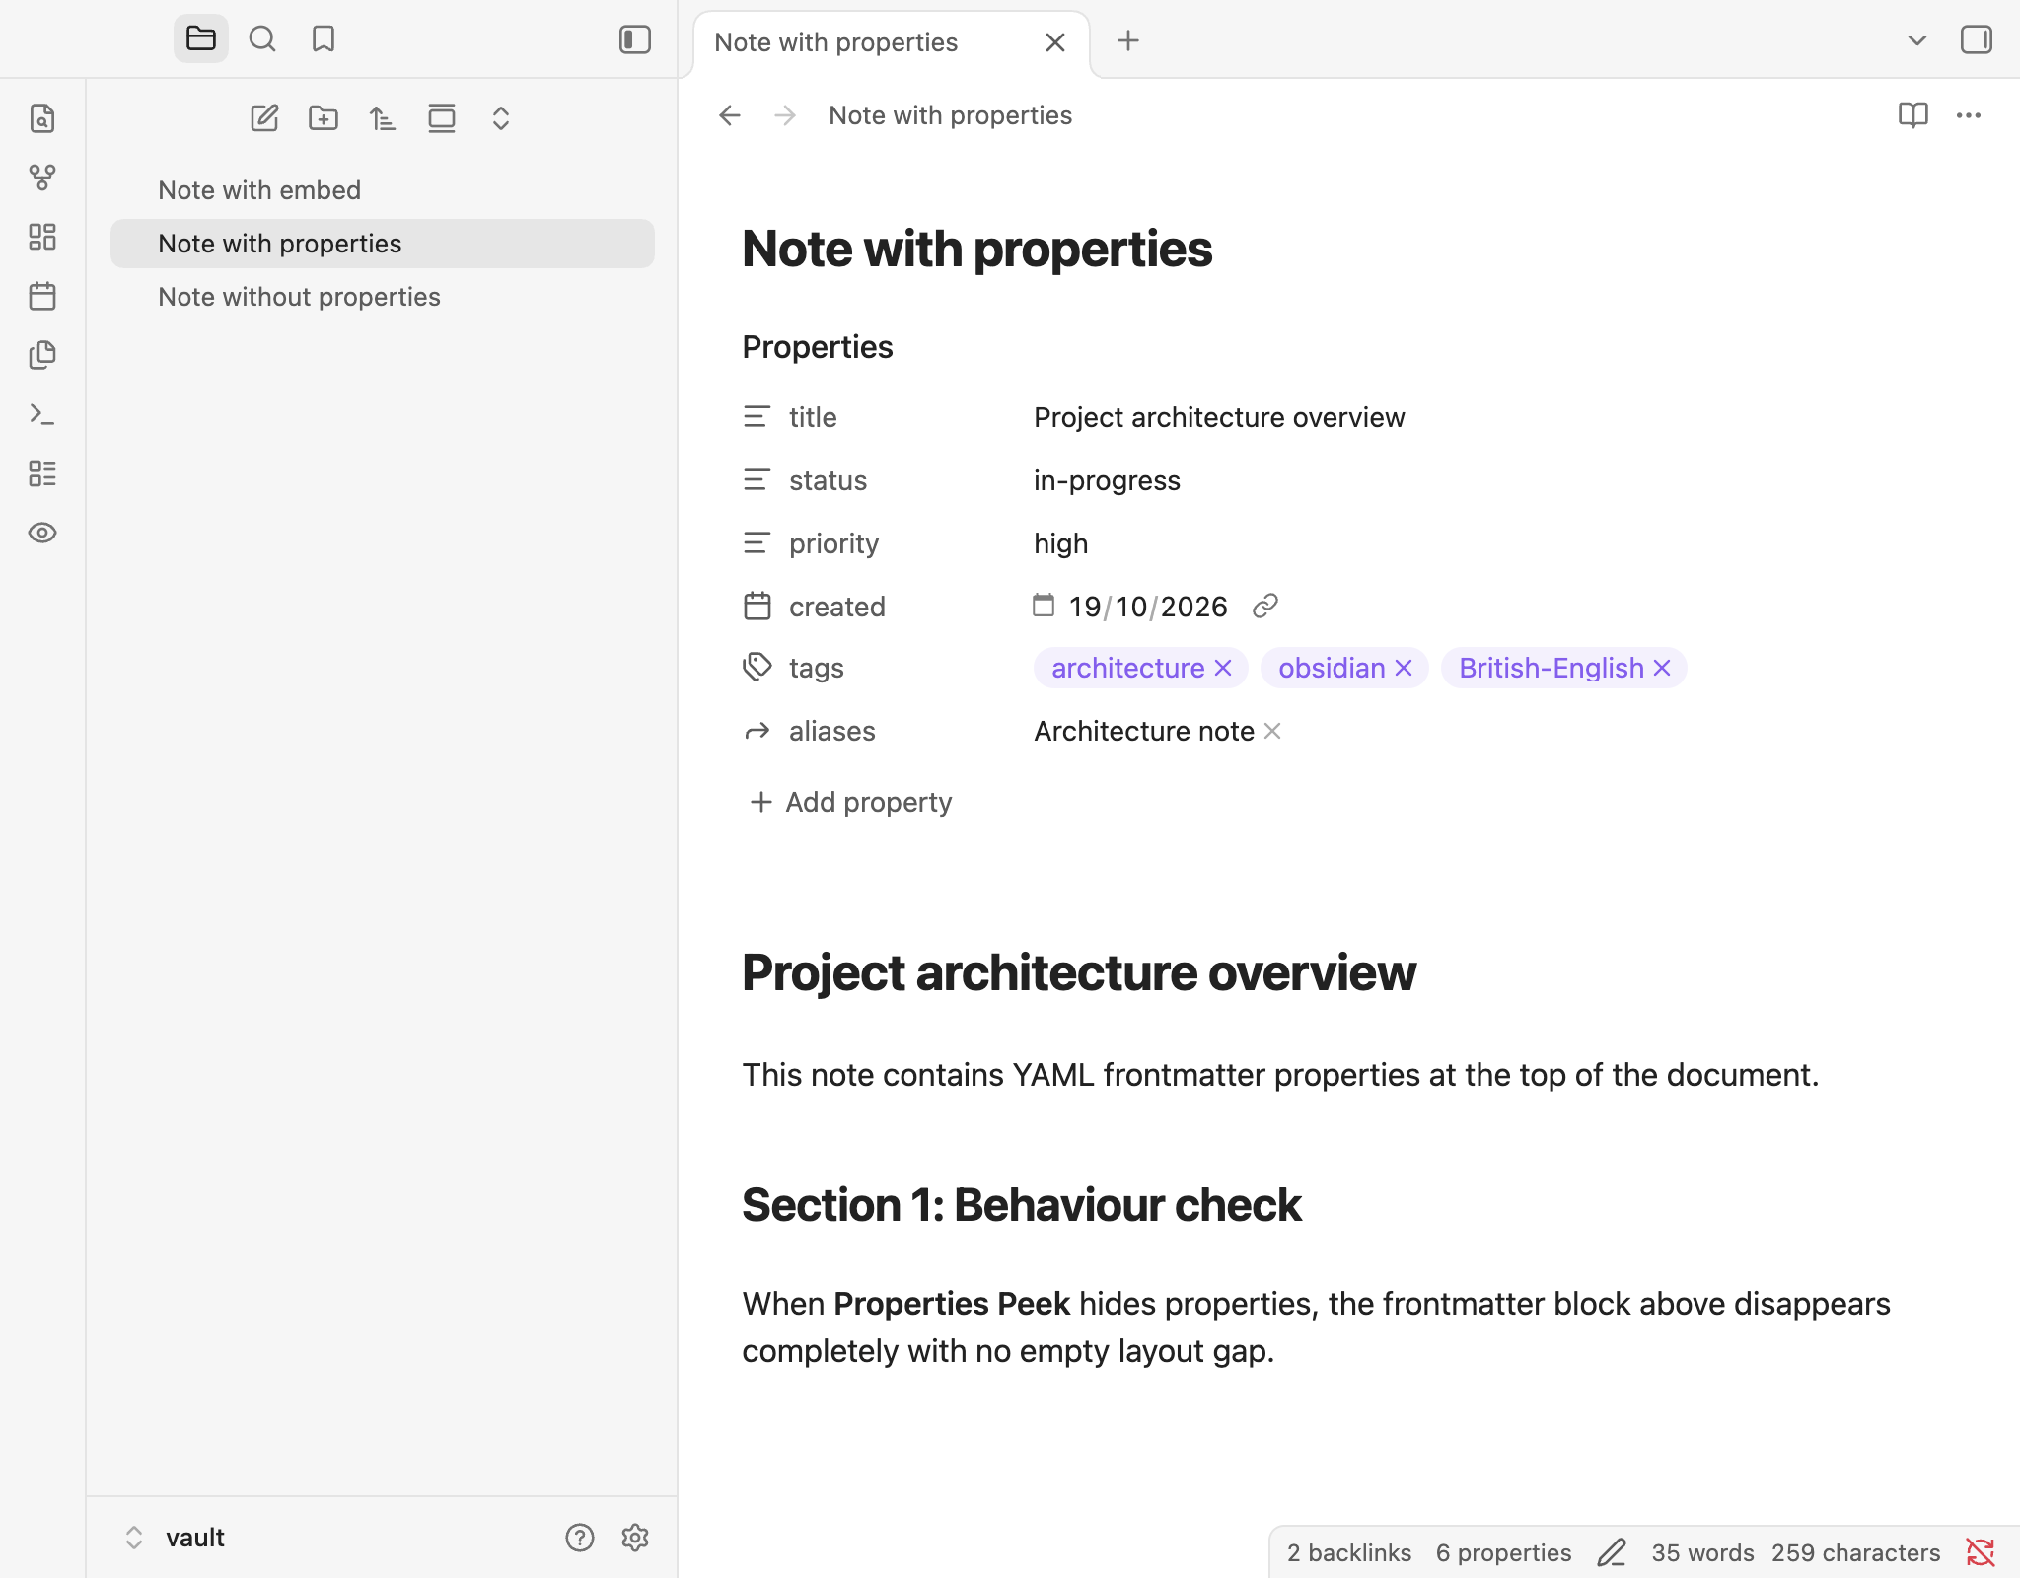Open templates ribbon icon
Viewport: 2020px width, 1578px height.
(x=42, y=355)
